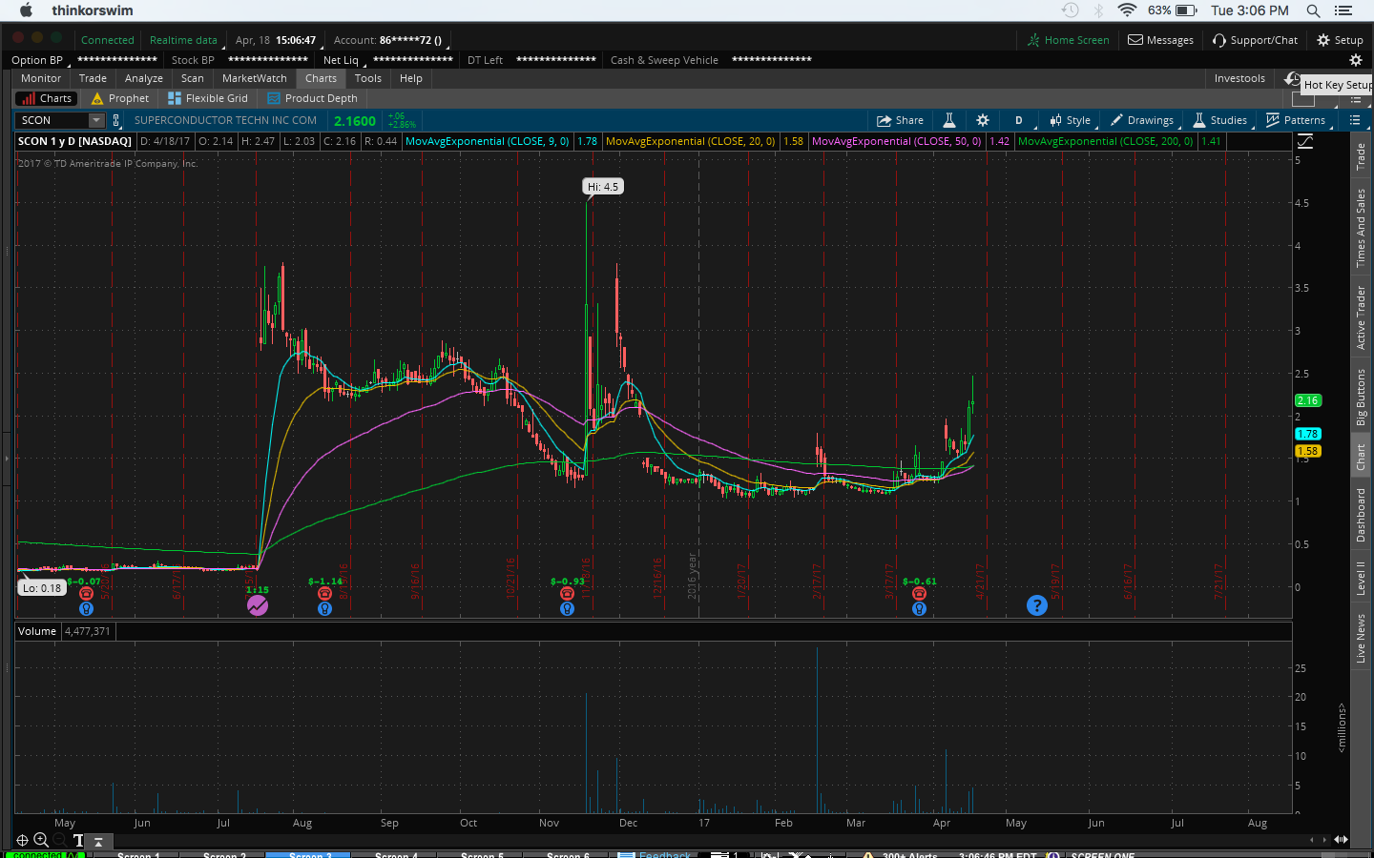Click the symbol link chain icon
The height and width of the screenshot is (858, 1374).
click(116, 120)
